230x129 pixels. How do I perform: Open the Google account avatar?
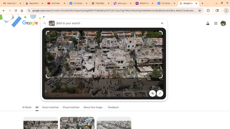coord(223,23)
